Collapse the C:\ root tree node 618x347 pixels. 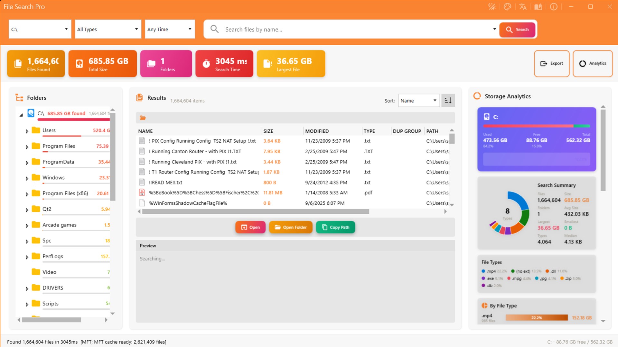coord(21,114)
